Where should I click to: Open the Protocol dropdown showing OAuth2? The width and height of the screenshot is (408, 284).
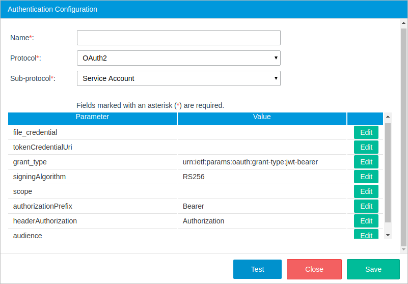tap(178, 58)
